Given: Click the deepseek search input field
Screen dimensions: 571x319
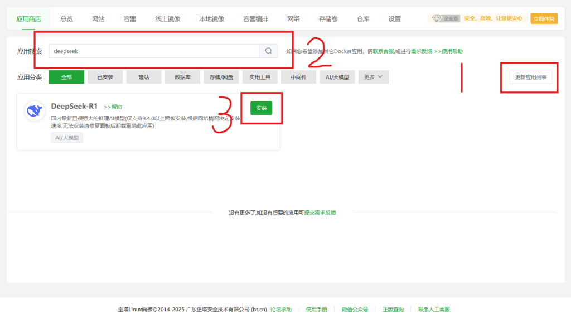Looking at the screenshot, I should pos(154,51).
